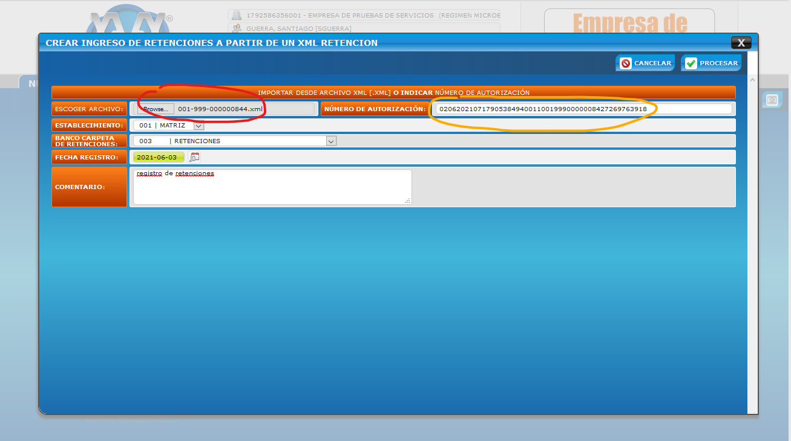The image size is (791, 441).
Task: Click the Banco Carpeta de Retenciones label
Action: pos(89,141)
